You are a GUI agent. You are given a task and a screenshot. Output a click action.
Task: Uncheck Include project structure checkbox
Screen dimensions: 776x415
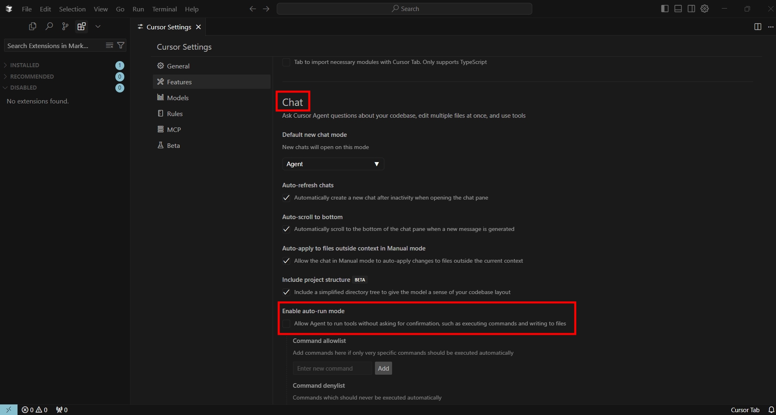(x=286, y=292)
